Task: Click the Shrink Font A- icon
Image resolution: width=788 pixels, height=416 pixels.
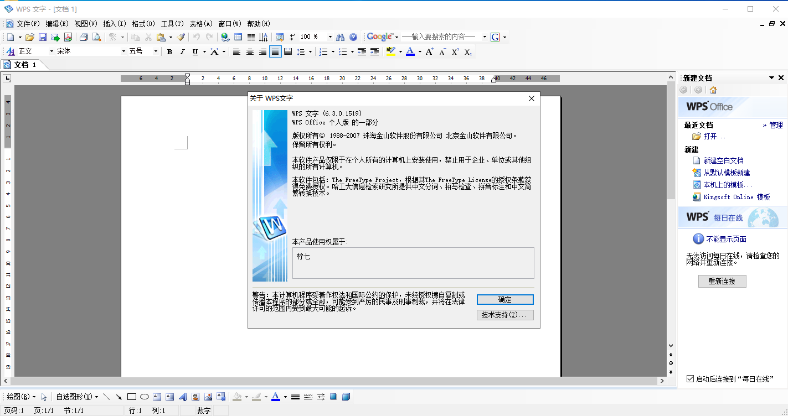Action: (x=442, y=51)
